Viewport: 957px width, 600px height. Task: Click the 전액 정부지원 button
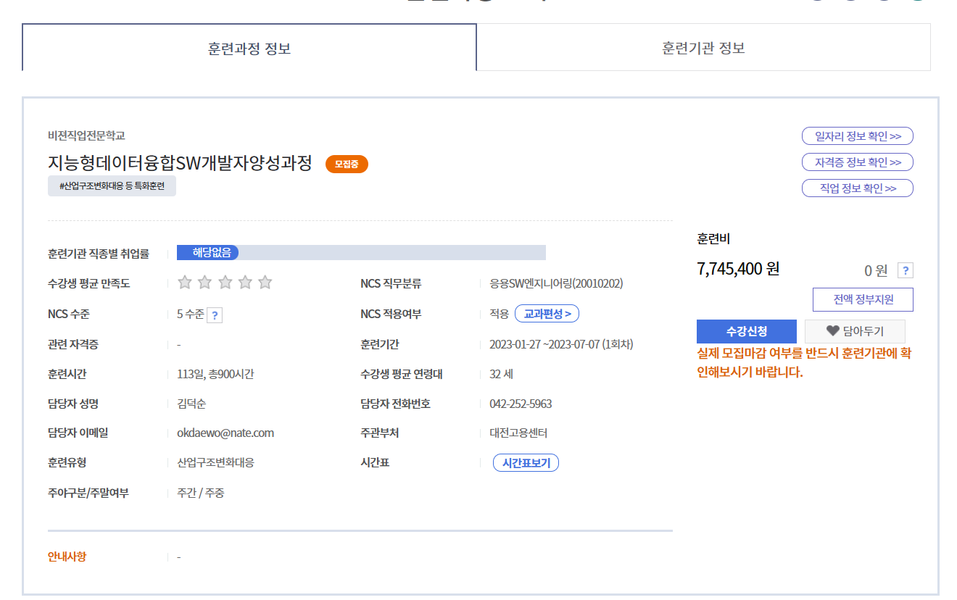[863, 299]
